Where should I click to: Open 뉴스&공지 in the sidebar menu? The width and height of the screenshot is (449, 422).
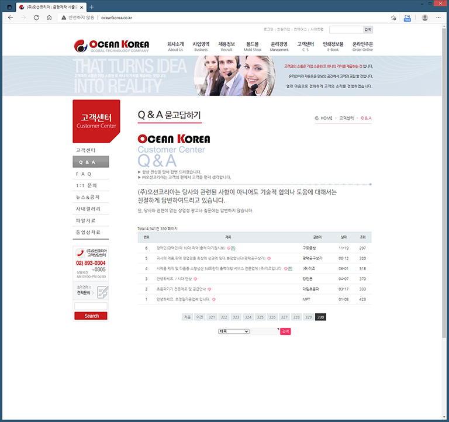tap(88, 197)
